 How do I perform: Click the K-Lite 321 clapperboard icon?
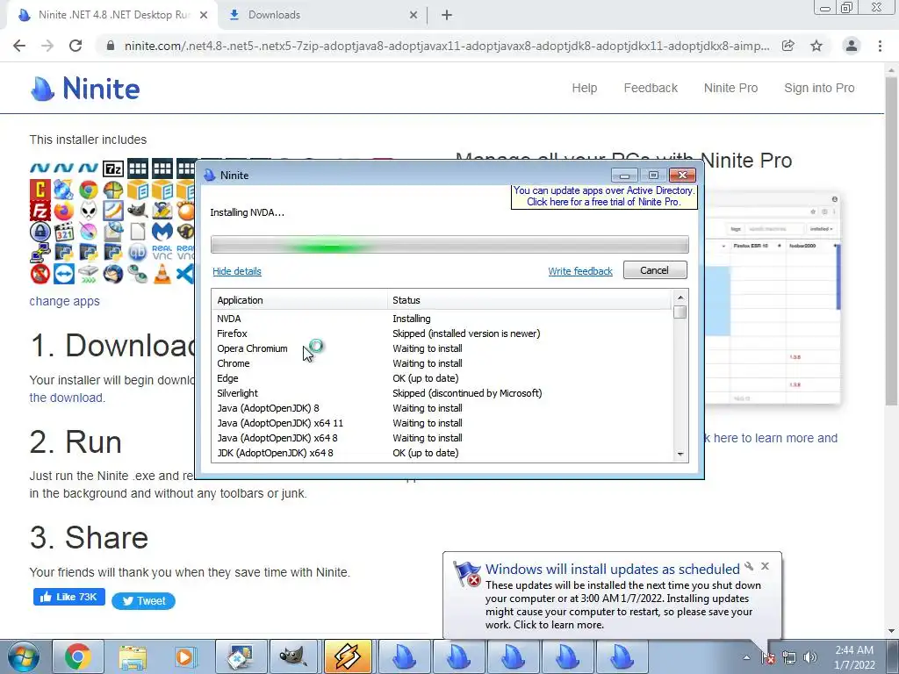coord(64,232)
